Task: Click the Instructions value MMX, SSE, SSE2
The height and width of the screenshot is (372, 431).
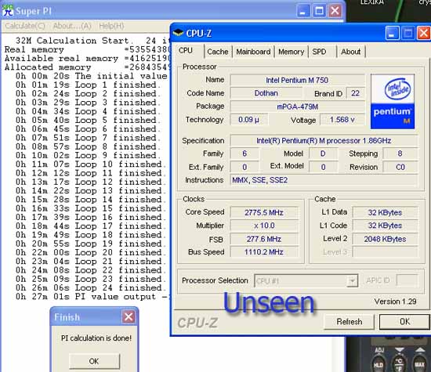Action: pyautogui.click(x=324, y=180)
